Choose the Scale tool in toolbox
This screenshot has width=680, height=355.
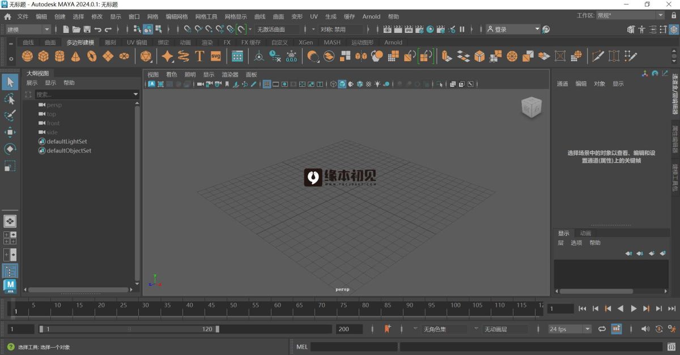[10, 166]
